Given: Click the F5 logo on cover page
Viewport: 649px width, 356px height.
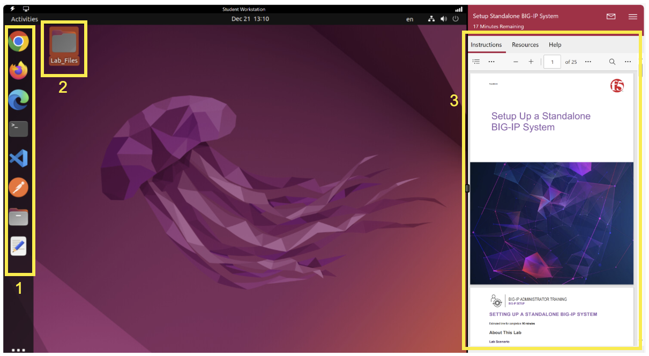Looking at the screenshot, I should click(617, 85).
